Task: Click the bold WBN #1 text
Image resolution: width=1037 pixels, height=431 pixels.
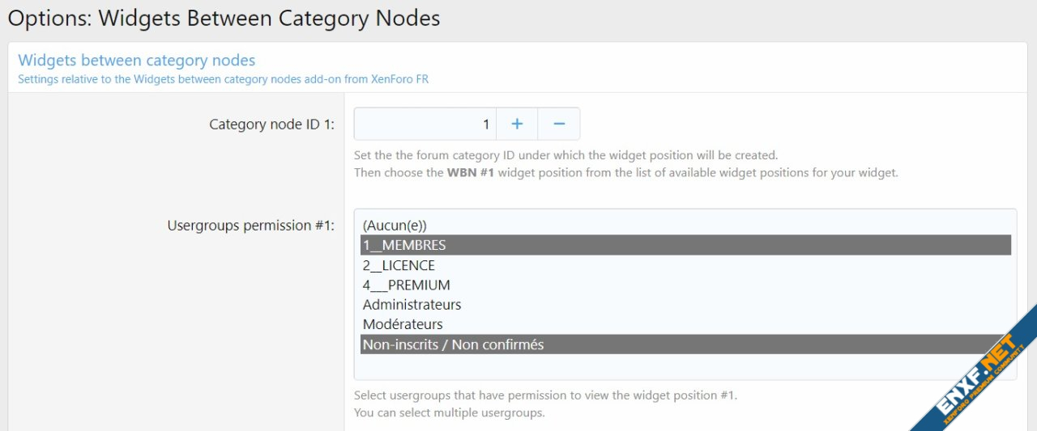Action: pos(470,173)
